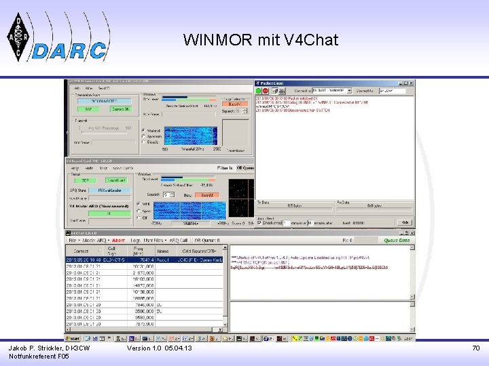Toggle the Auto check 'Check every' checkbox
The image size is (489, 366).
tap(259, 223)
